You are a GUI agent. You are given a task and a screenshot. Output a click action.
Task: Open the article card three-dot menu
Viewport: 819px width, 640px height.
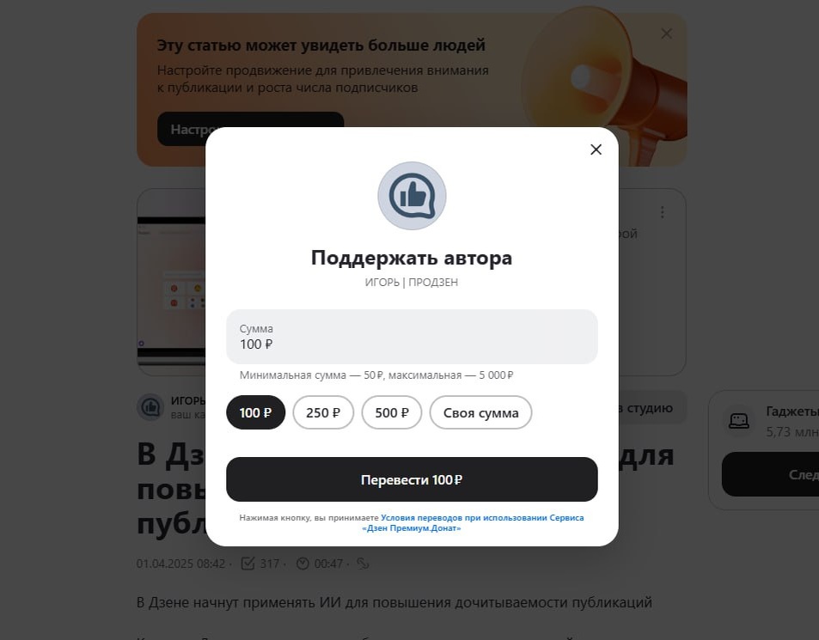pos(663,212)
